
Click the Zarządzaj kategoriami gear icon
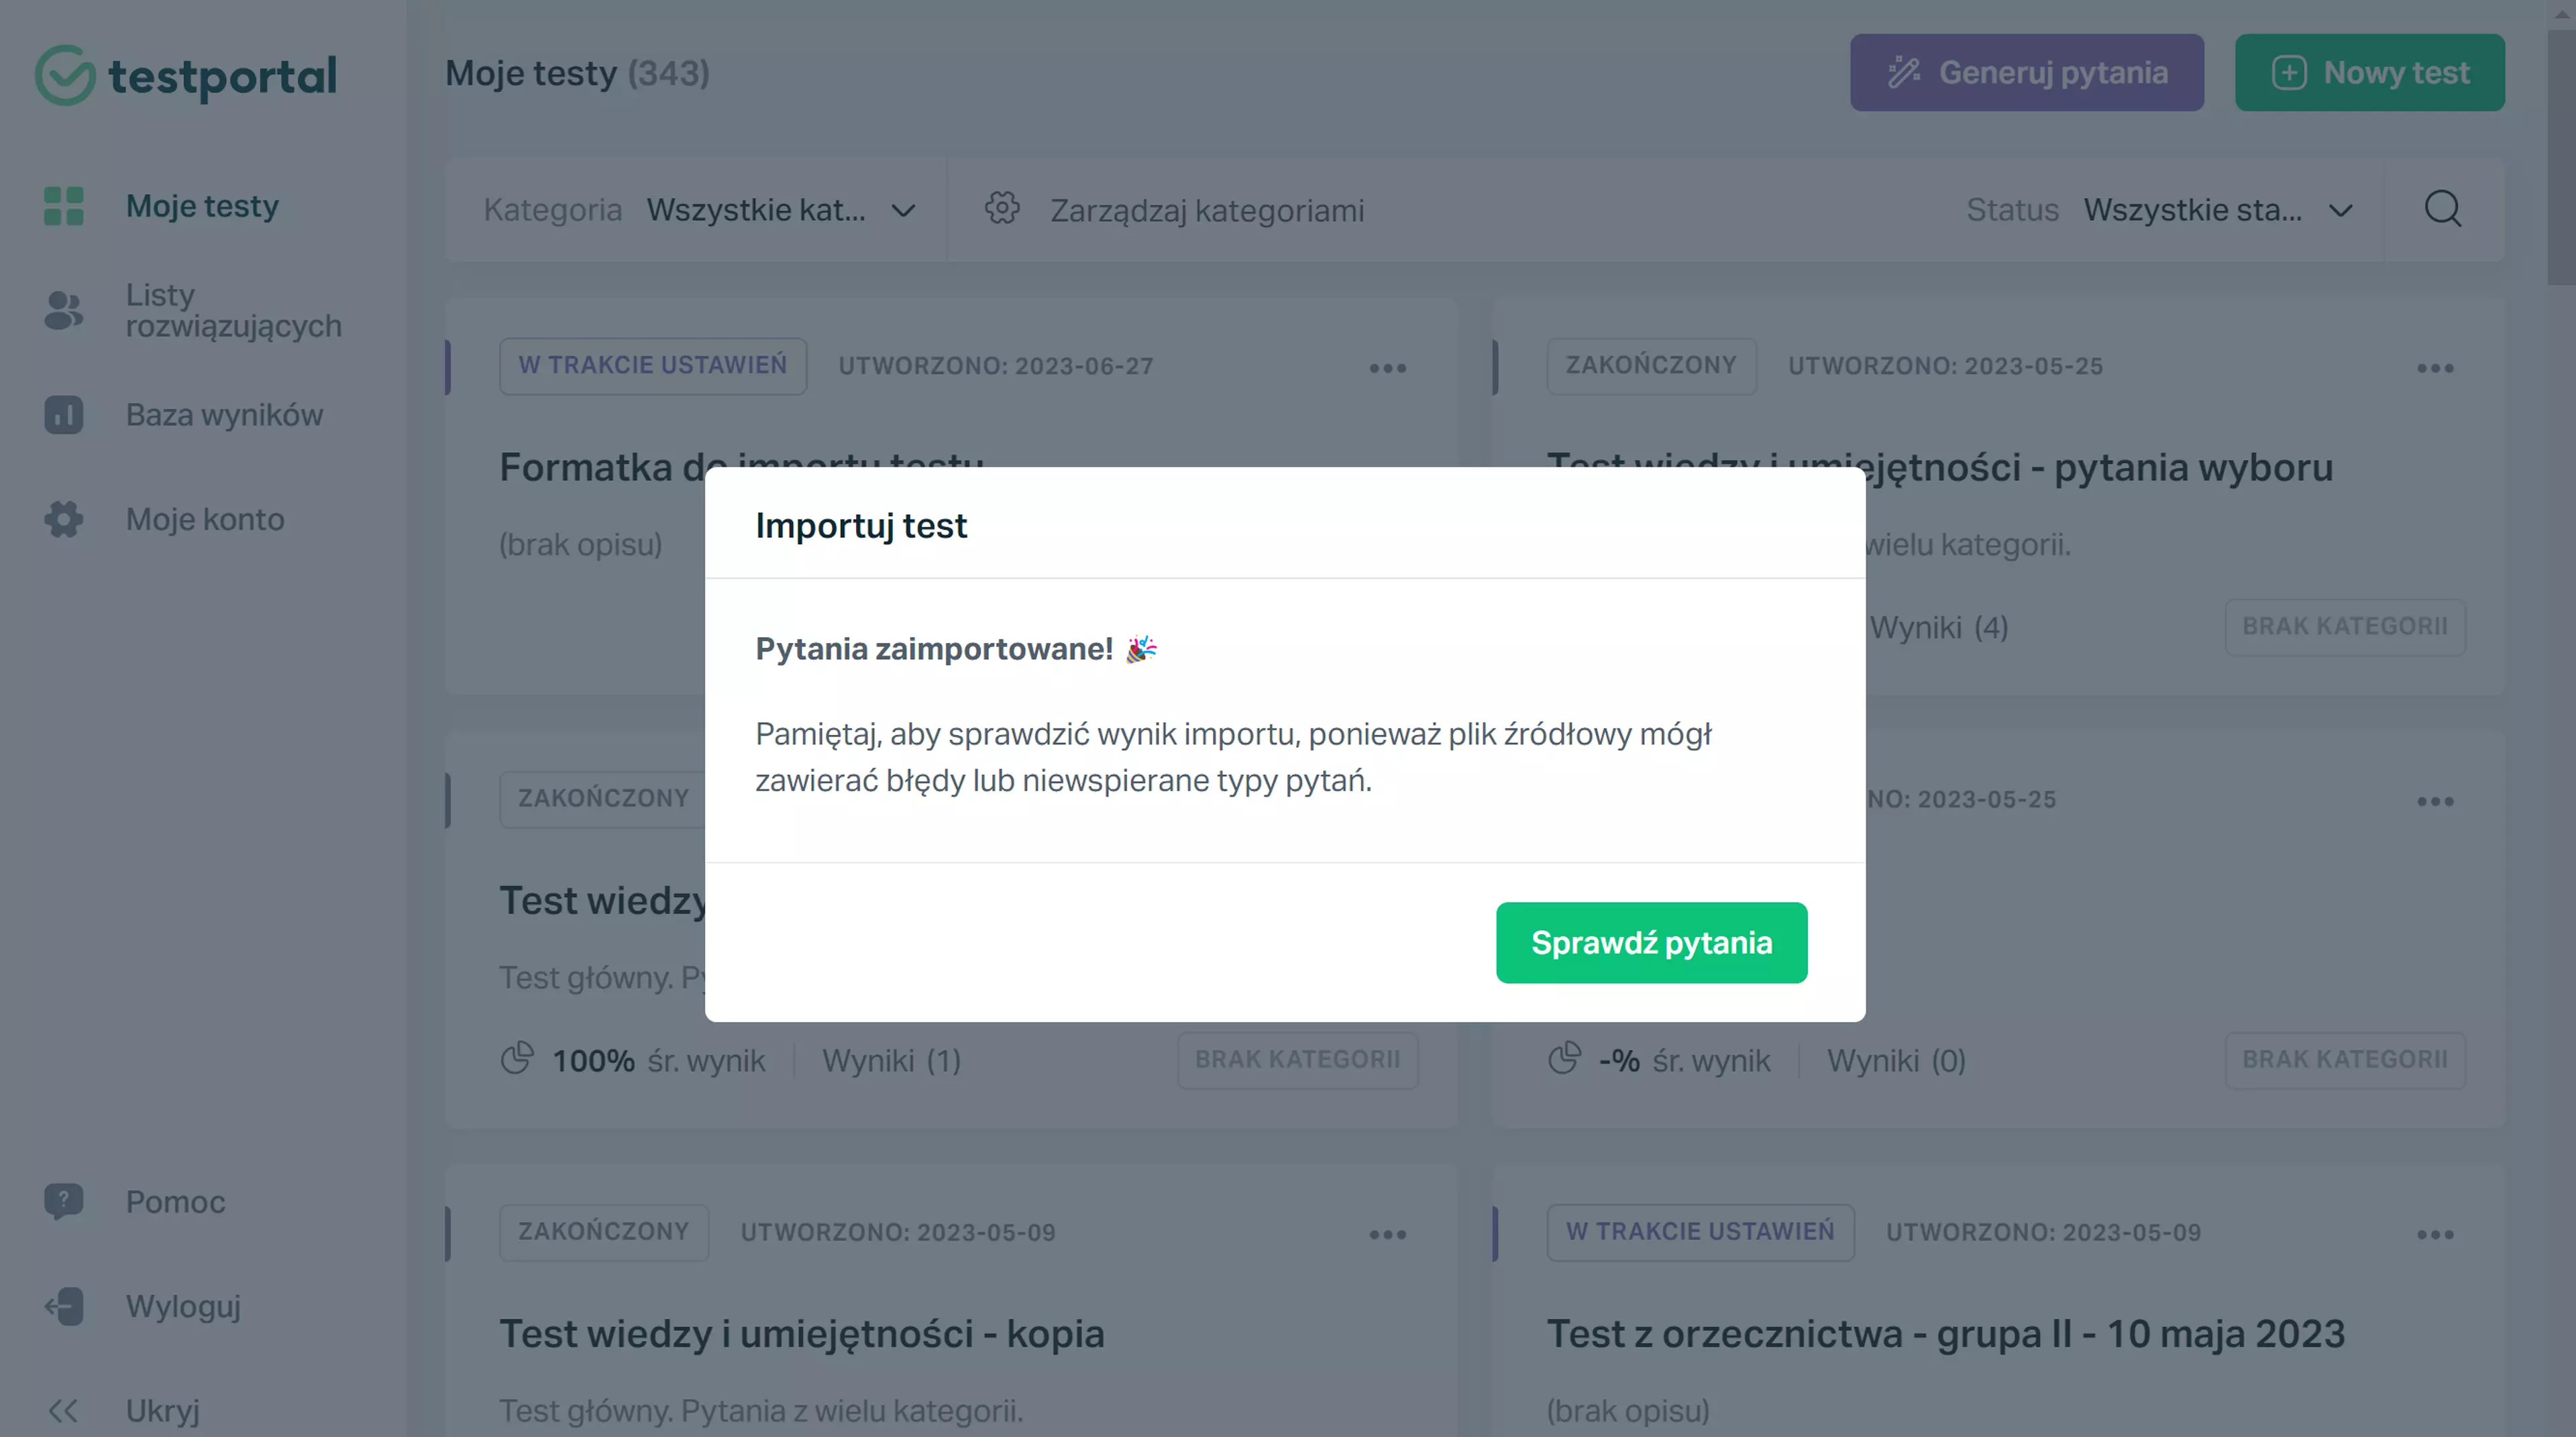point(1002,209)
